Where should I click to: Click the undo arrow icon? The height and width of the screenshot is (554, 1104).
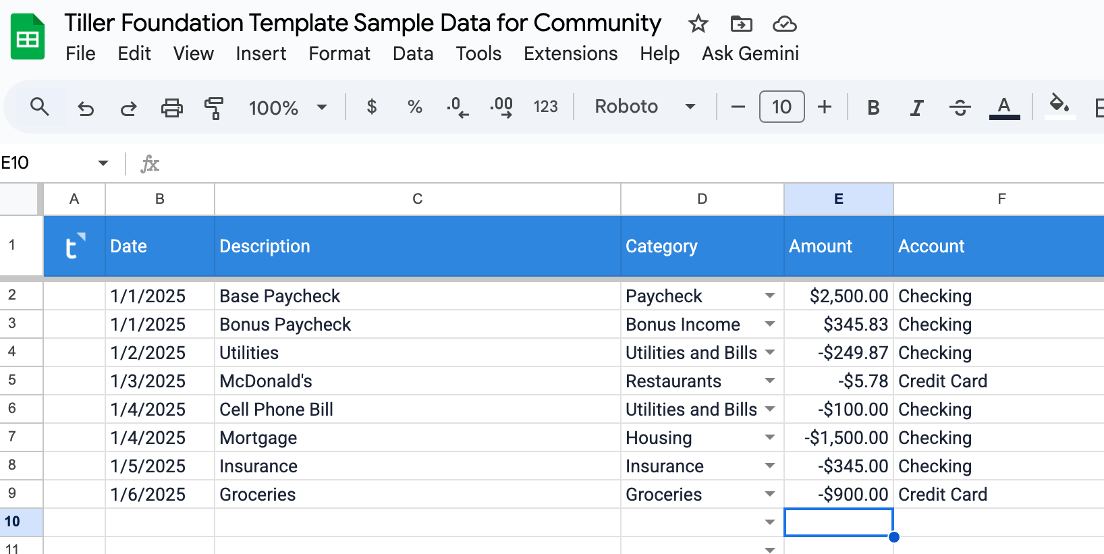[86, 107]
